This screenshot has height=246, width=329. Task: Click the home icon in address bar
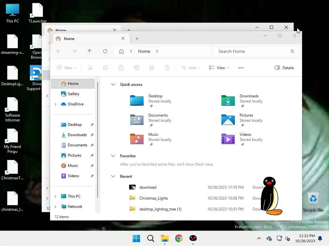(121, 52)
